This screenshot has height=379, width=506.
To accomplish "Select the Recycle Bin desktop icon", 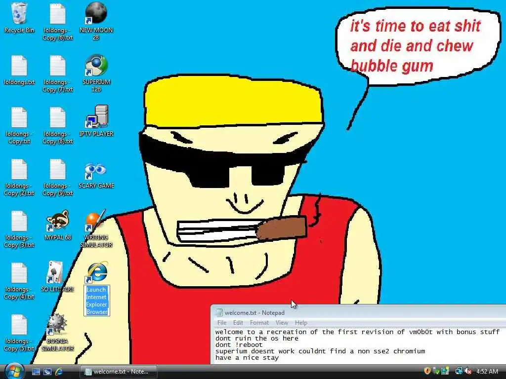I will 19,18.
